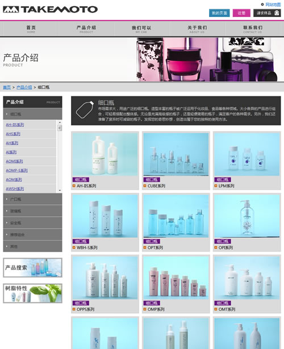Screen dimensions: 284x349
Task: Open the 我们可以 WE CAN navigation item
Action: (x=141, y=29)
